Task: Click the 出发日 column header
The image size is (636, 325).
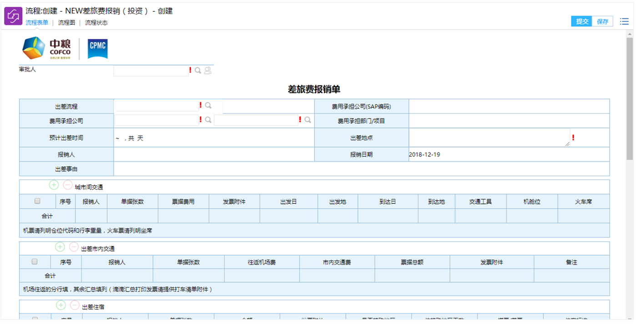Action: pos(288,202)
